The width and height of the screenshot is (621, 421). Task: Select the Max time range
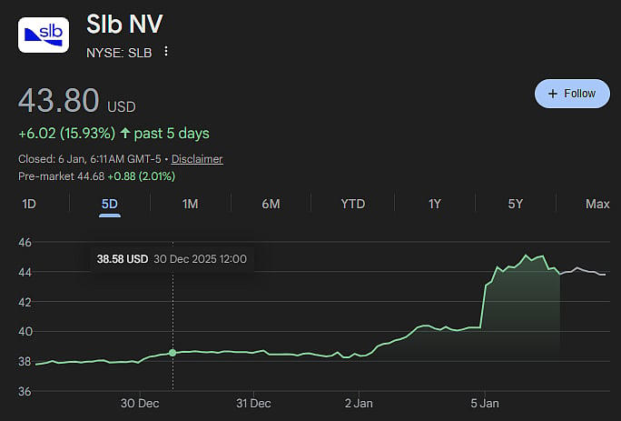597,204
